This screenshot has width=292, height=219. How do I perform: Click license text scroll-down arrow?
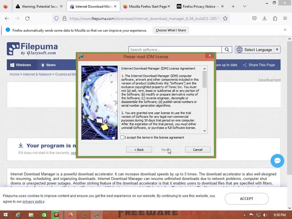204,131
